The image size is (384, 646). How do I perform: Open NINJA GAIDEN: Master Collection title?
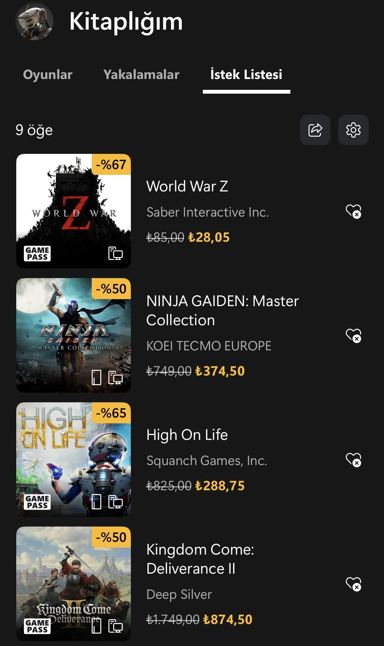pos(223,311)
